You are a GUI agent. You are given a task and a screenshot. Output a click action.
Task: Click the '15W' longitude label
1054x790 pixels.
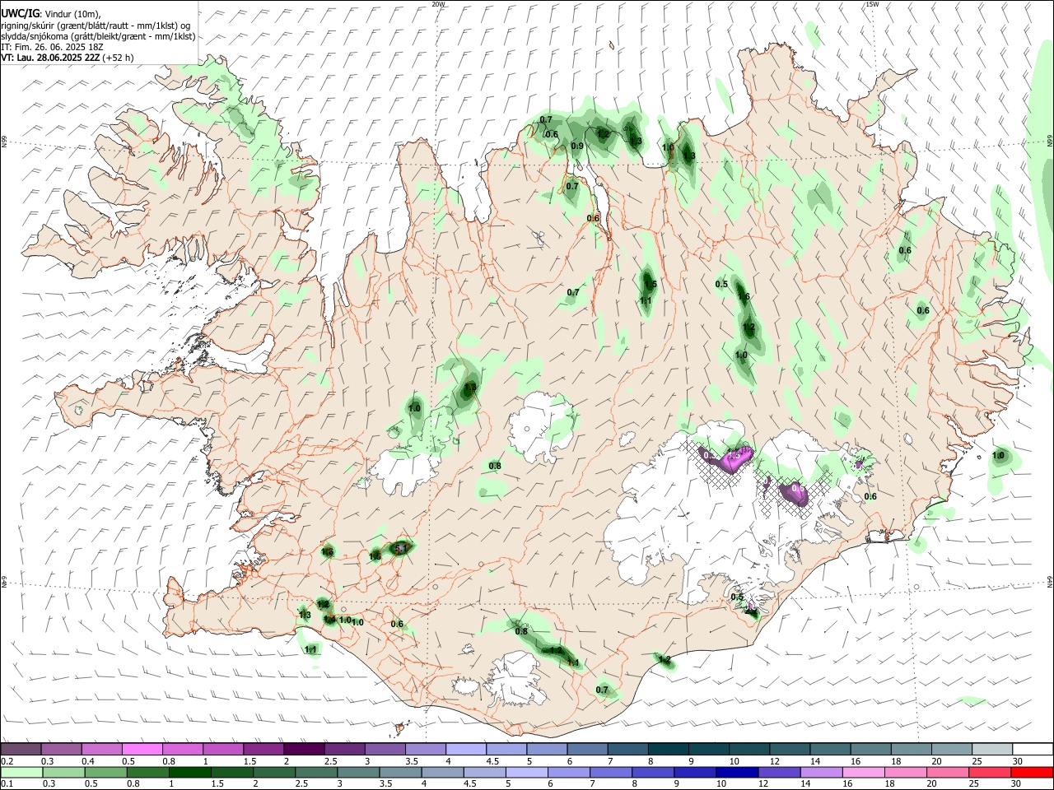tap(872, 4)
